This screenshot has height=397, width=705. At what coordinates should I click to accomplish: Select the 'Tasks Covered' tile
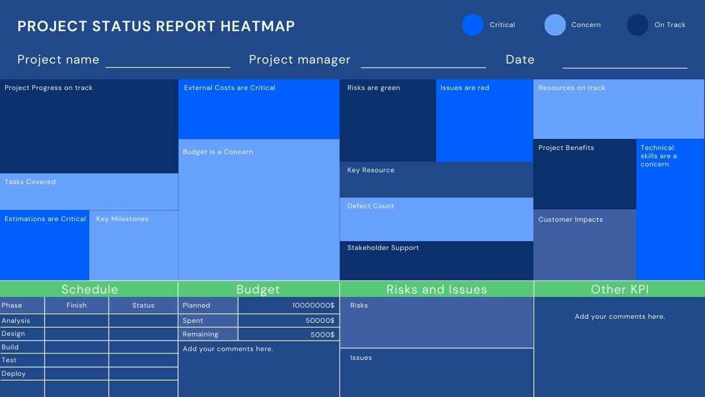(x=89, y=192)
